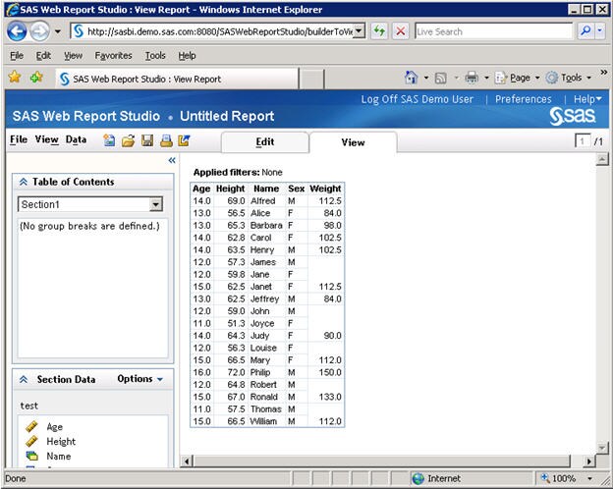Image resolution: width=613 pixels, height=489 pixels.
Task: Click the Open report folder icon
Action: pyautogui.click(x=128, y=141)
